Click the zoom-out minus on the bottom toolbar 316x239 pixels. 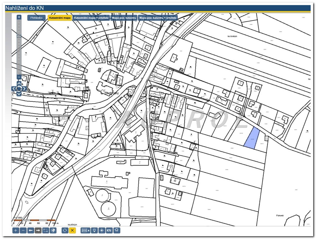click(x=23, y=230)
